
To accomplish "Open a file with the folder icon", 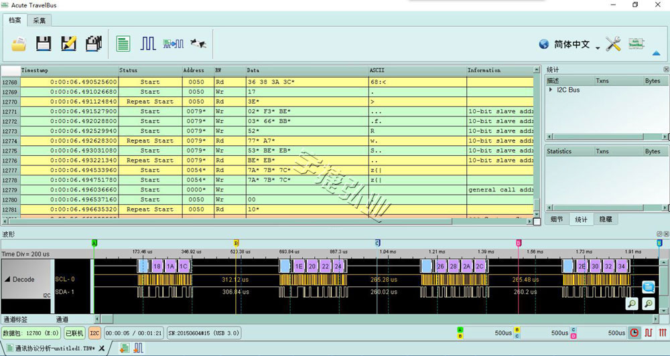I will pos(19,43).
